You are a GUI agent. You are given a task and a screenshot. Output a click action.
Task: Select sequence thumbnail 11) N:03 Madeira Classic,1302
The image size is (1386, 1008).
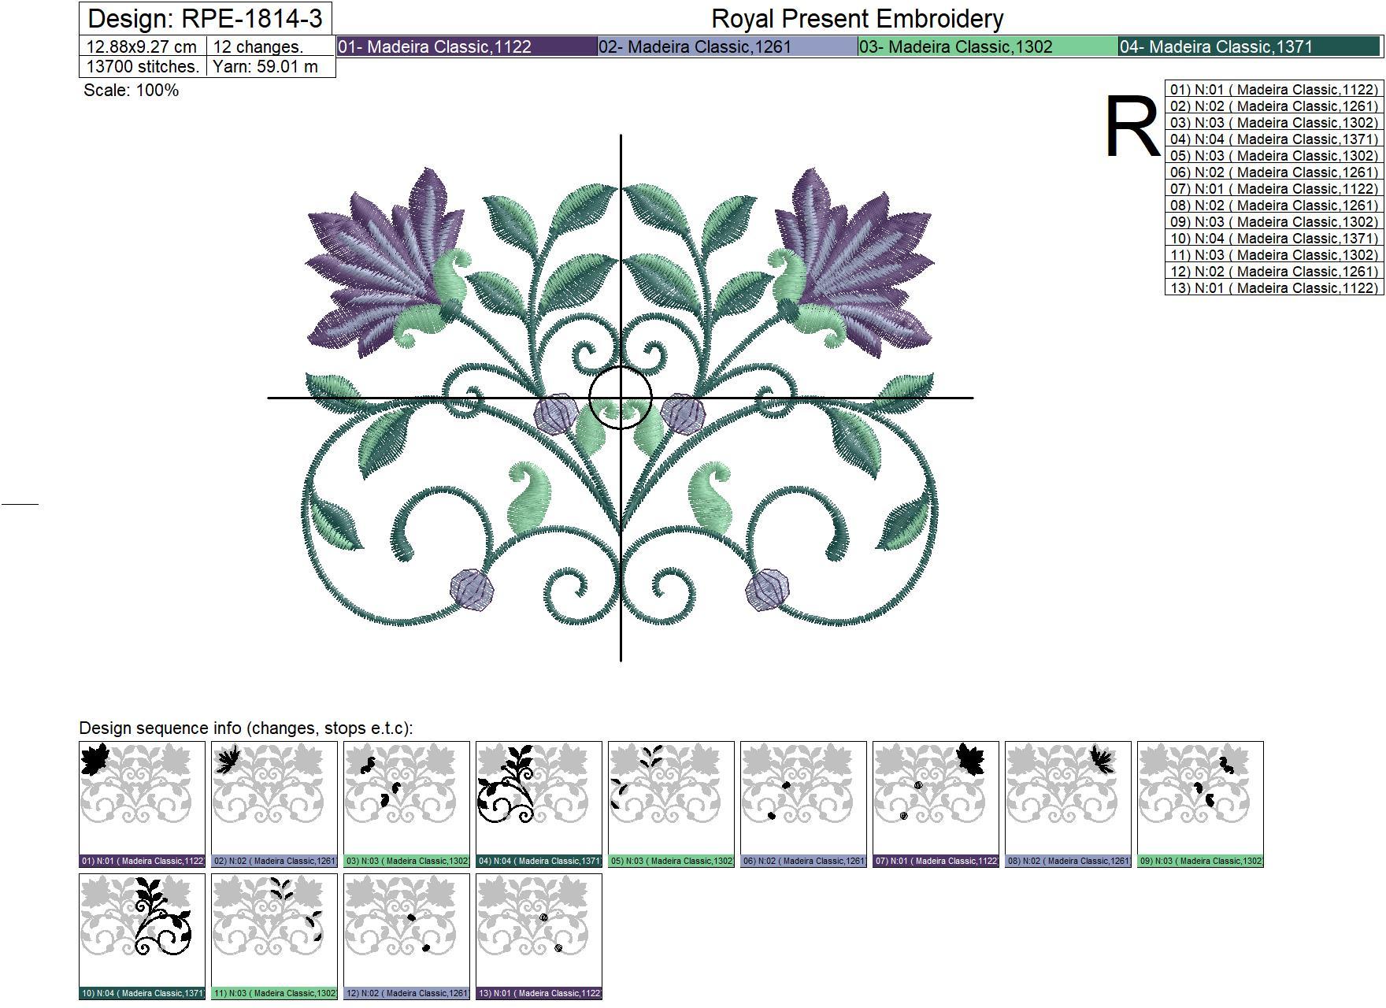point(274,936)
